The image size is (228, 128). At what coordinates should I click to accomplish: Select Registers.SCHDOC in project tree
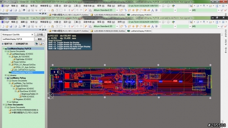coord(24,99)
